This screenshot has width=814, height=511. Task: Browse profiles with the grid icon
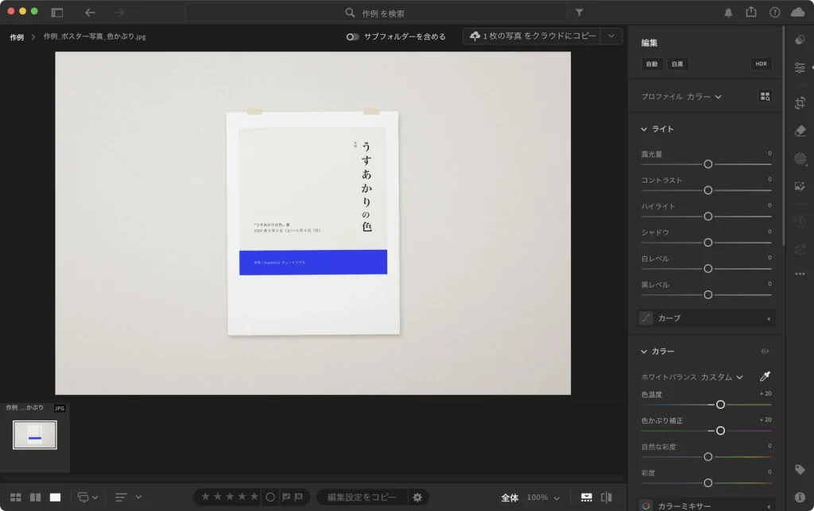pos(766,96)
